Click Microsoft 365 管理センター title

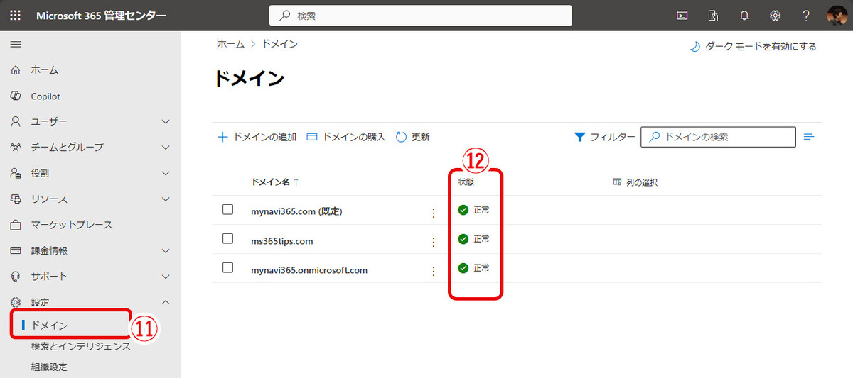(x=101, y=15)
